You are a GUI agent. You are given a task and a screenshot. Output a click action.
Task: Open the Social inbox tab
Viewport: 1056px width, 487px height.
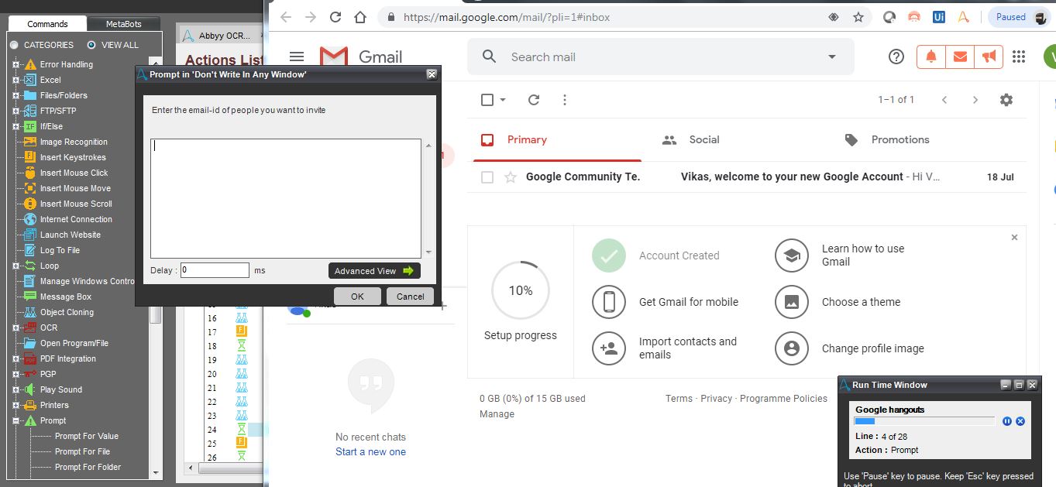pyautogui.click(x=724, y=140)
